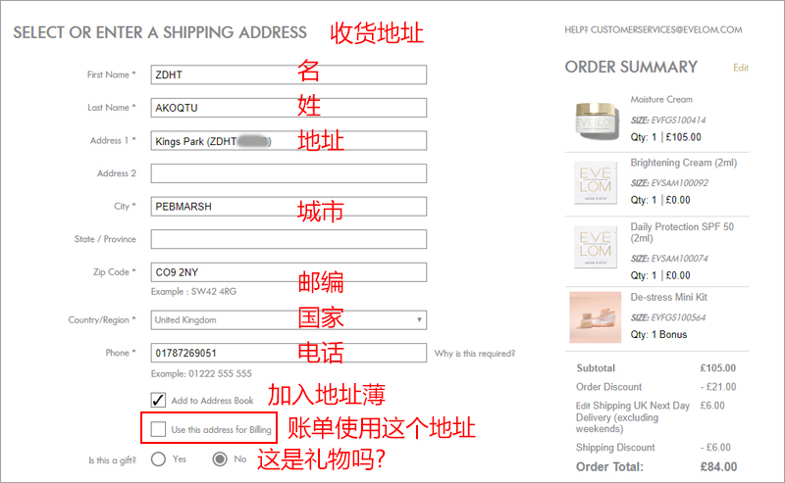Viewport: 785px width, 483px height.
Task: Select No for Is this a gift
Action: coord(220,459)
